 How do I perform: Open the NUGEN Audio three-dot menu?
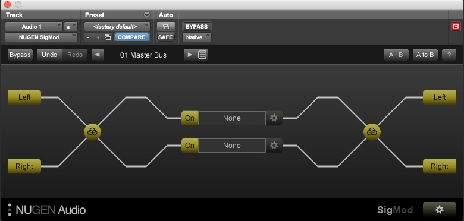(10, 210)
